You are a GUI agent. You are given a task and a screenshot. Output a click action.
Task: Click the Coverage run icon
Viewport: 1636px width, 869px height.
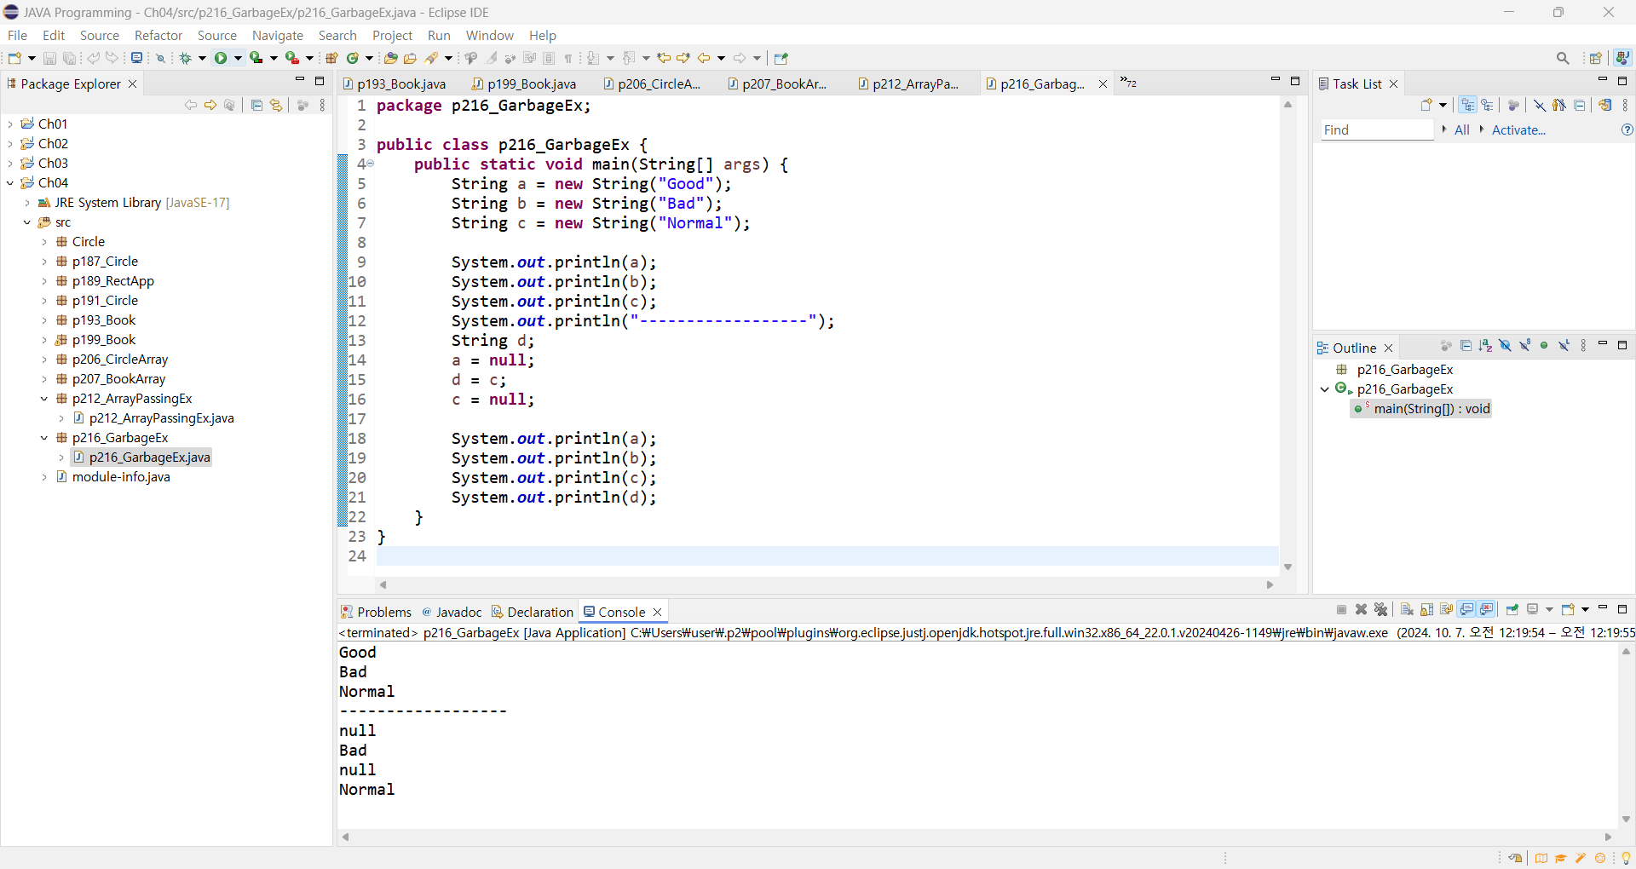tap(256, 58)
